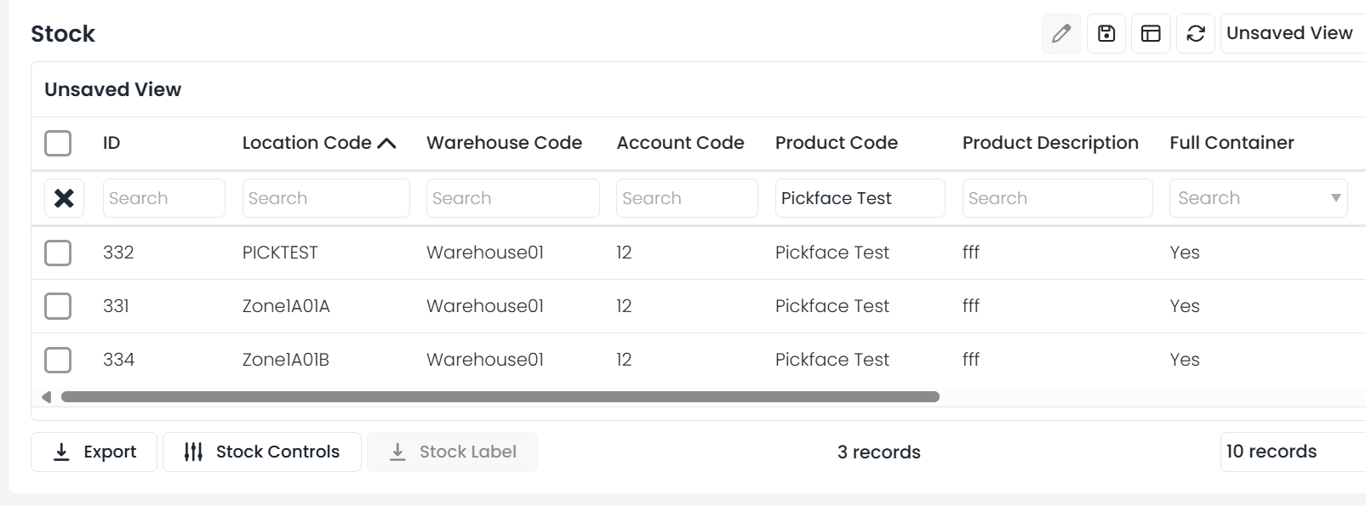Click the Stock Label download button
The image size is (1366, 506).
coord(452,452)
